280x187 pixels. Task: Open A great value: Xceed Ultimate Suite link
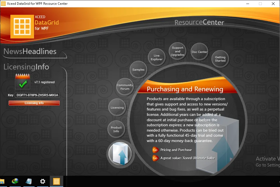(188, 158)
